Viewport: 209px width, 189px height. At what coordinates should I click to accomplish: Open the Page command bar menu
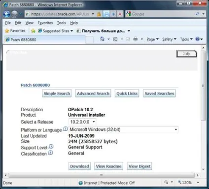(x=152, y=39)
